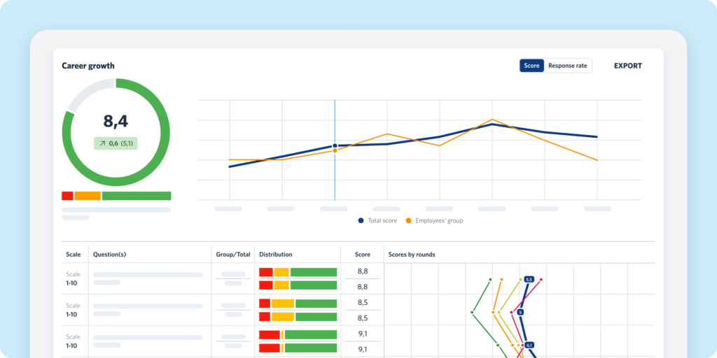Click the Employees' group legend label
The height and width of the screenshot is (358, 717).
coord(439,220)
